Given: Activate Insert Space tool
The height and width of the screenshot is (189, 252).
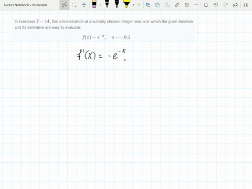Looking at the screenshot, I should tap(84, 5).
